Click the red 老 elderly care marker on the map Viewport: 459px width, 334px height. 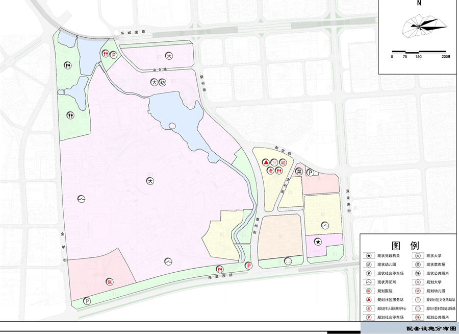pyautogui.click(x=270, y=171)
